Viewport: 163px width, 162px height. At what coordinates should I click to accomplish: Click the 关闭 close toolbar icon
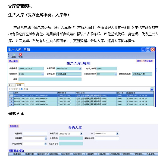pos(20,55)
